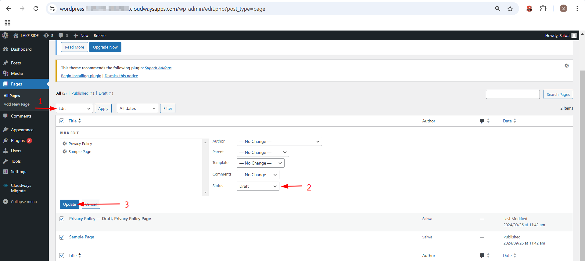Click Begin installing plugin link
585x261 pixels.
(x=81, y=76)
